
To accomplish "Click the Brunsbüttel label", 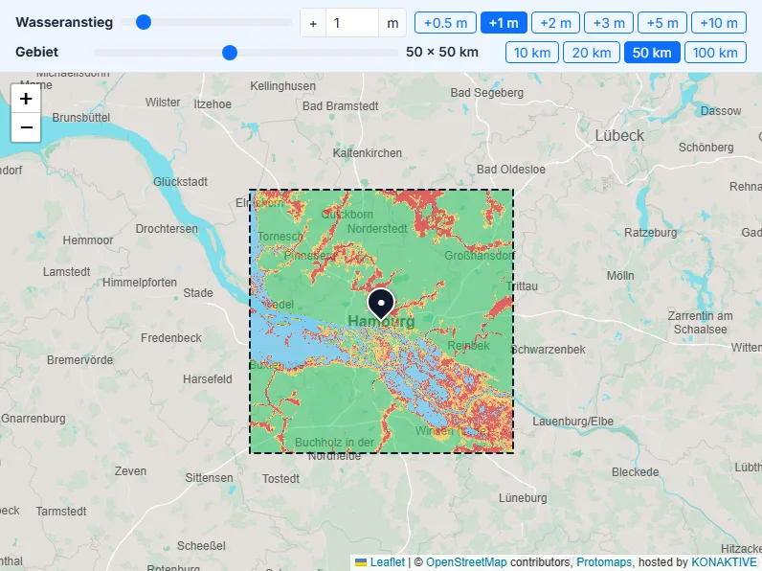I will click(x=81, y=118).
